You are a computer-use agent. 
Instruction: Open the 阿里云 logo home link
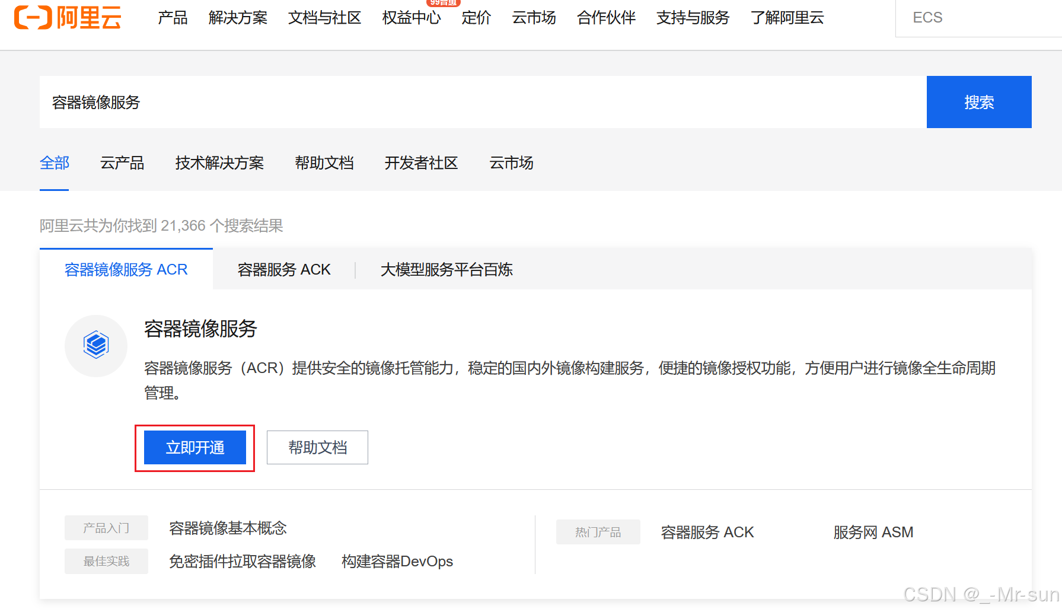[x=68, y=18]
